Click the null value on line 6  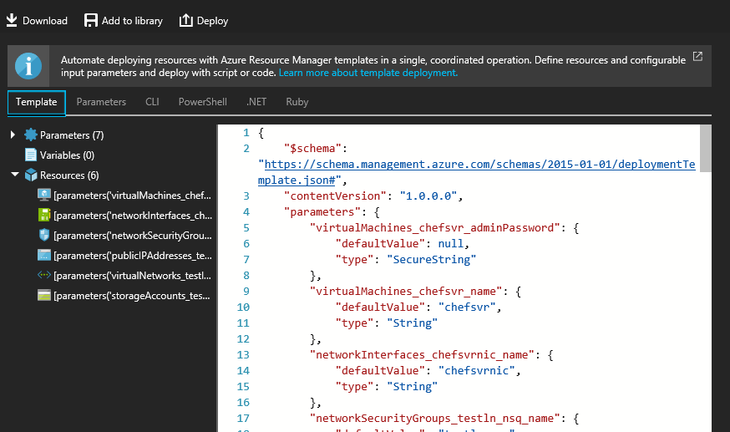[x=451, y=243]
